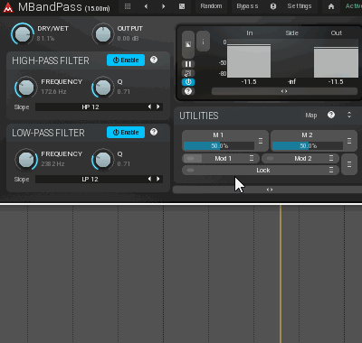Toggle the Mod 1 modulator
The height and width of the screenshot is (343, 362).
(221, 159)
